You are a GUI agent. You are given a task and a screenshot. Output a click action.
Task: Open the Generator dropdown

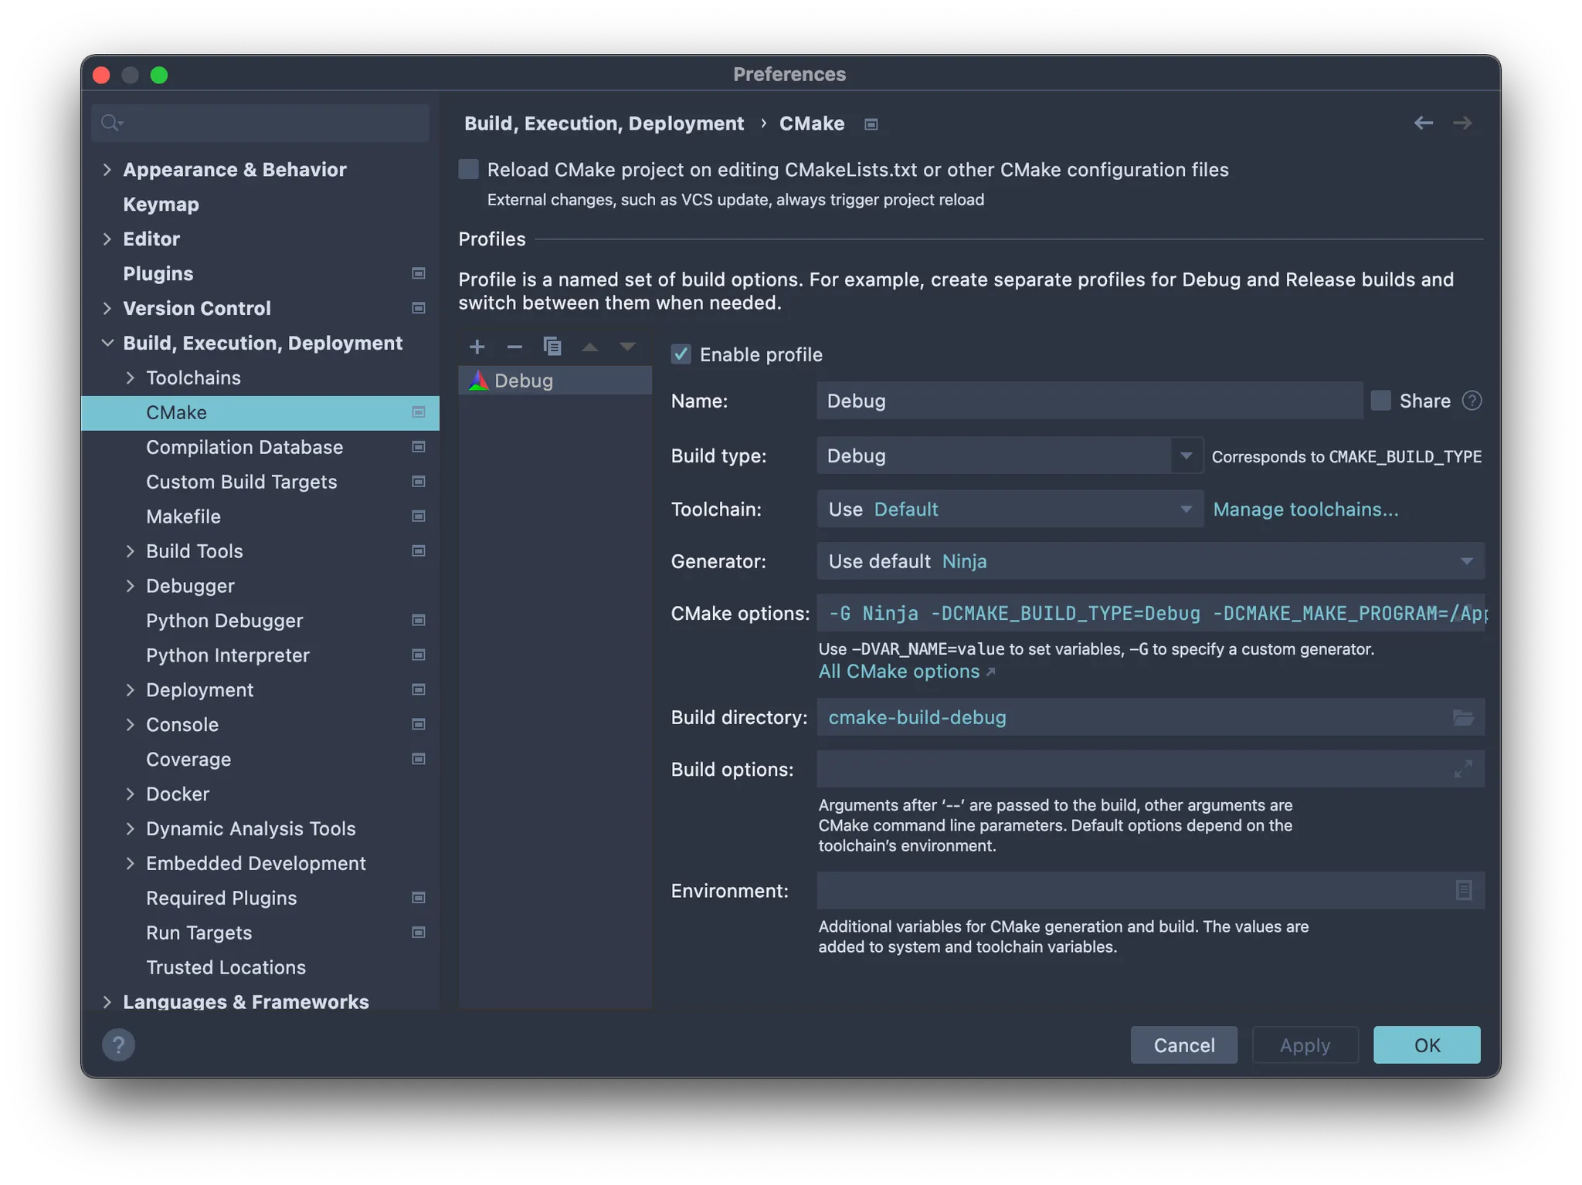pyautogui.click(x=1465, y=561)
